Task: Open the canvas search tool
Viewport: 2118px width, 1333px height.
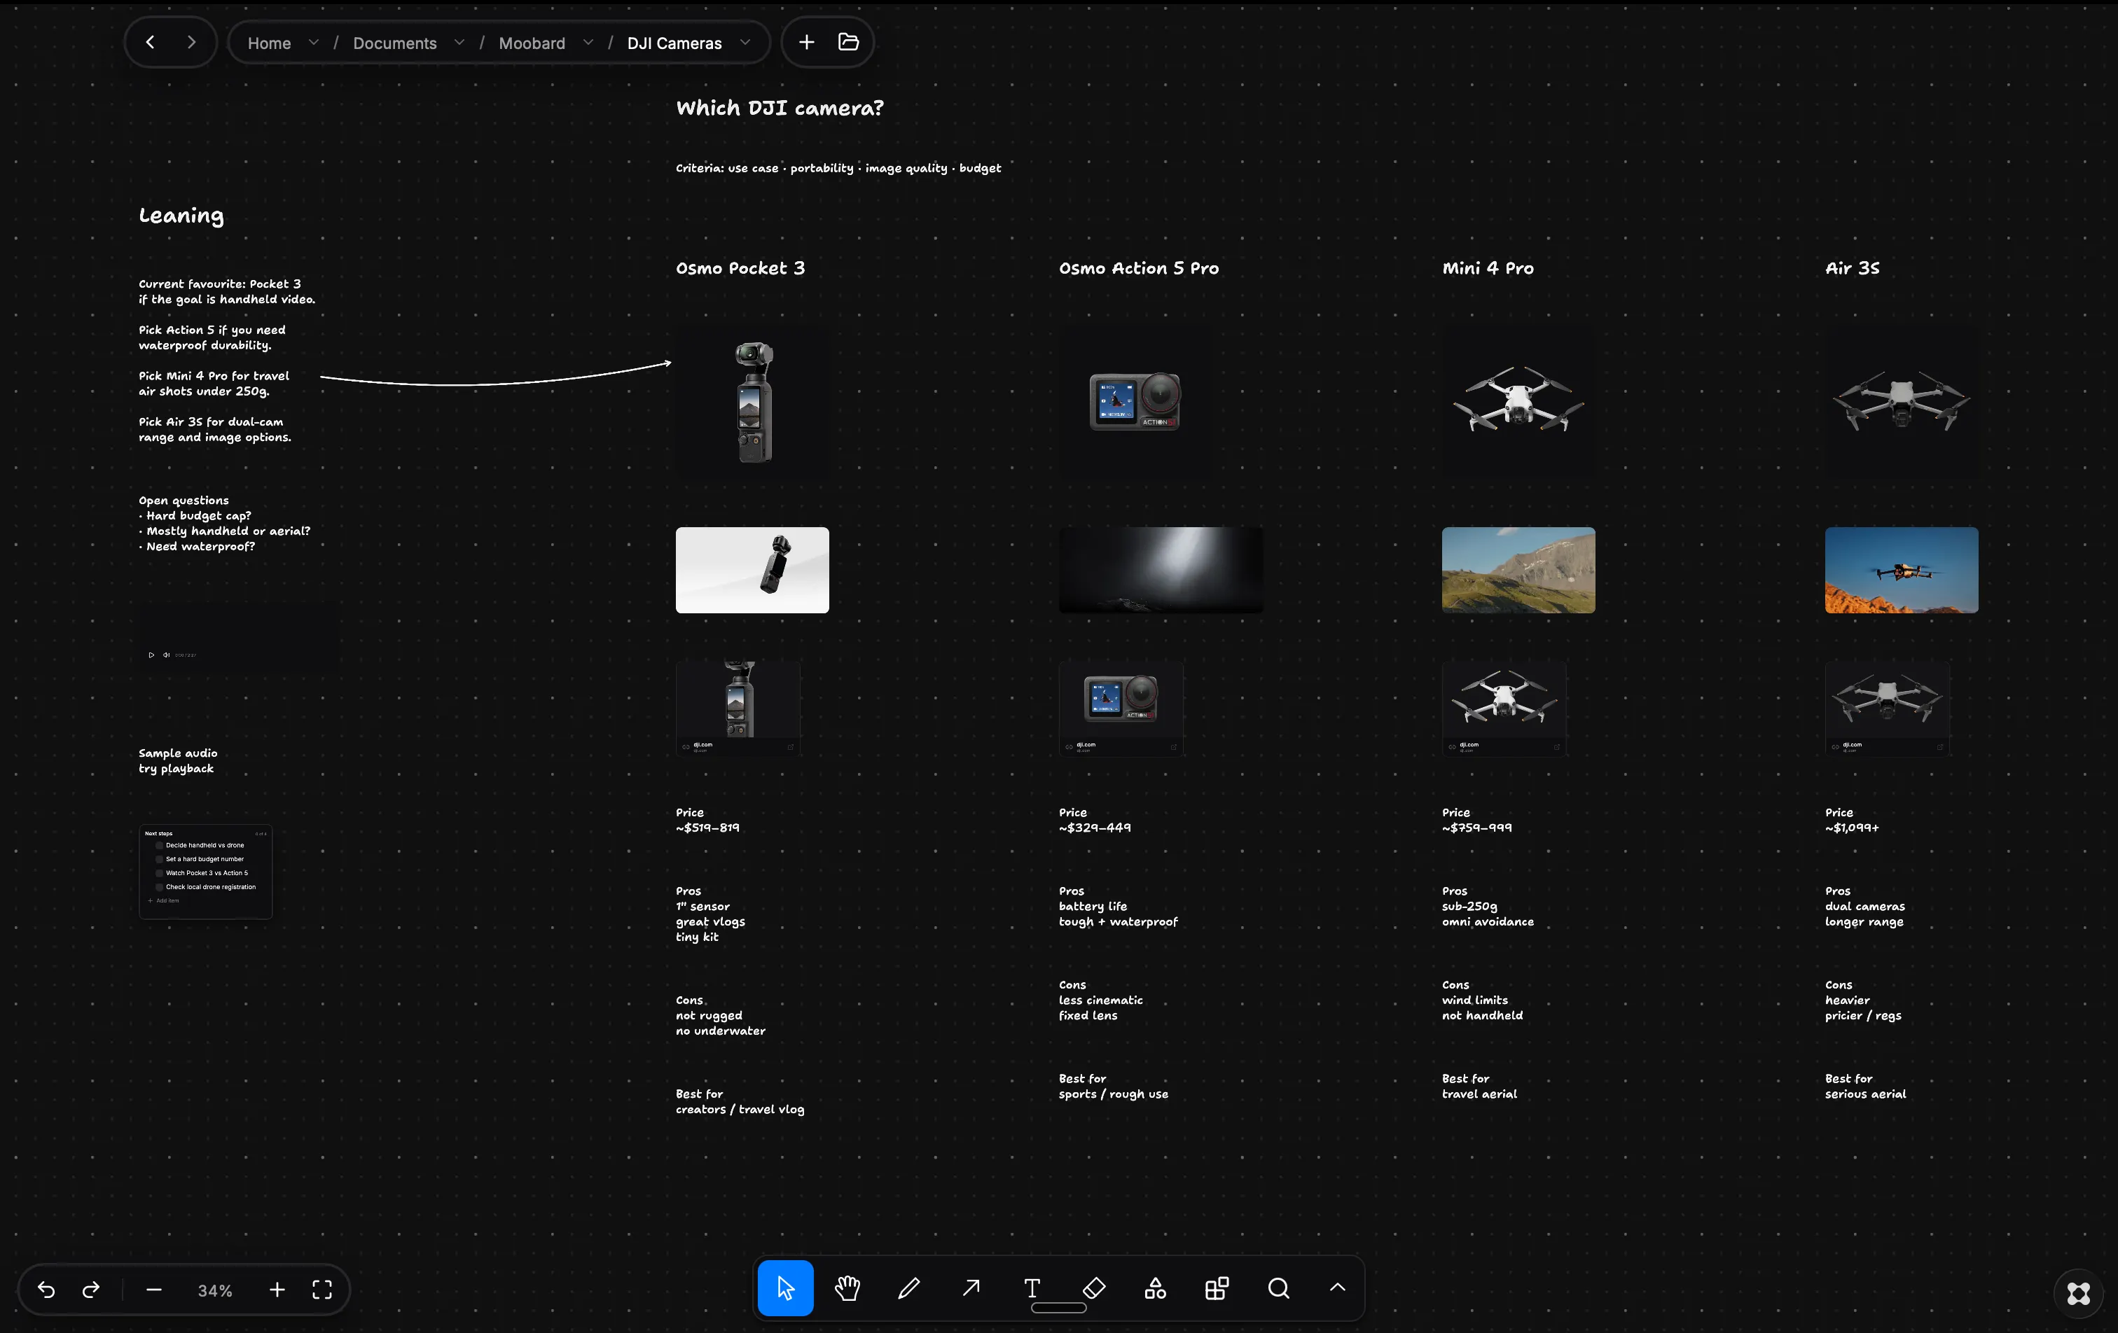Action: [1279, 1288]
